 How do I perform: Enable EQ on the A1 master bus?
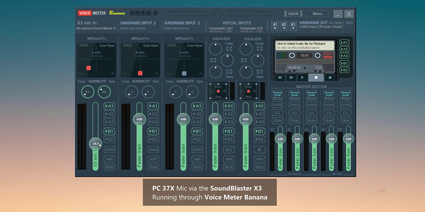pyautogui.click(x=277, y=113)
